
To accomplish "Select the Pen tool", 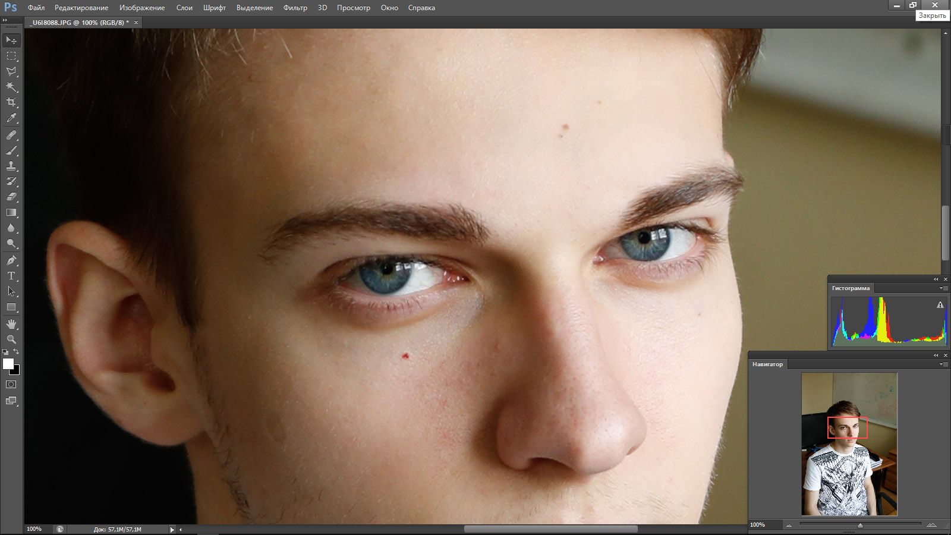I will (11, 260).
